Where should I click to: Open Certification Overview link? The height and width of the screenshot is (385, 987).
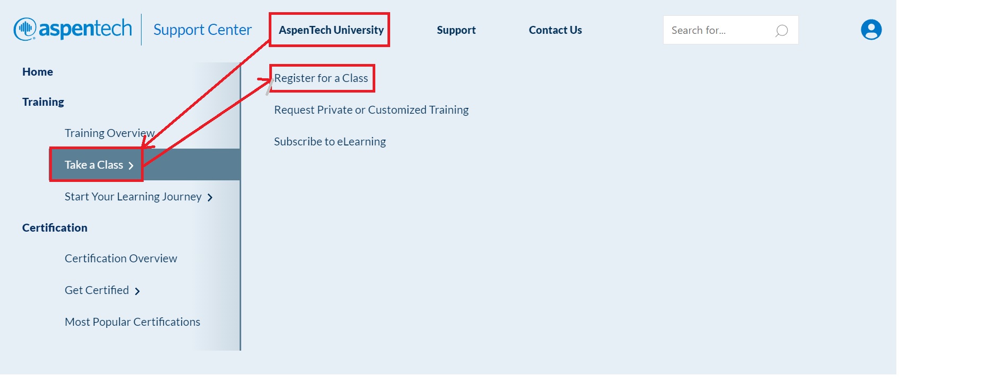tap(121, 259)
